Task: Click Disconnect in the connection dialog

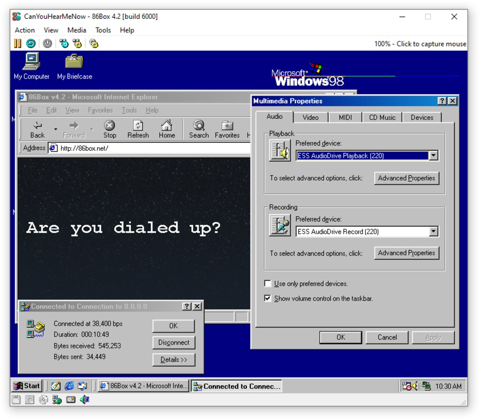Action: (173, 343)
